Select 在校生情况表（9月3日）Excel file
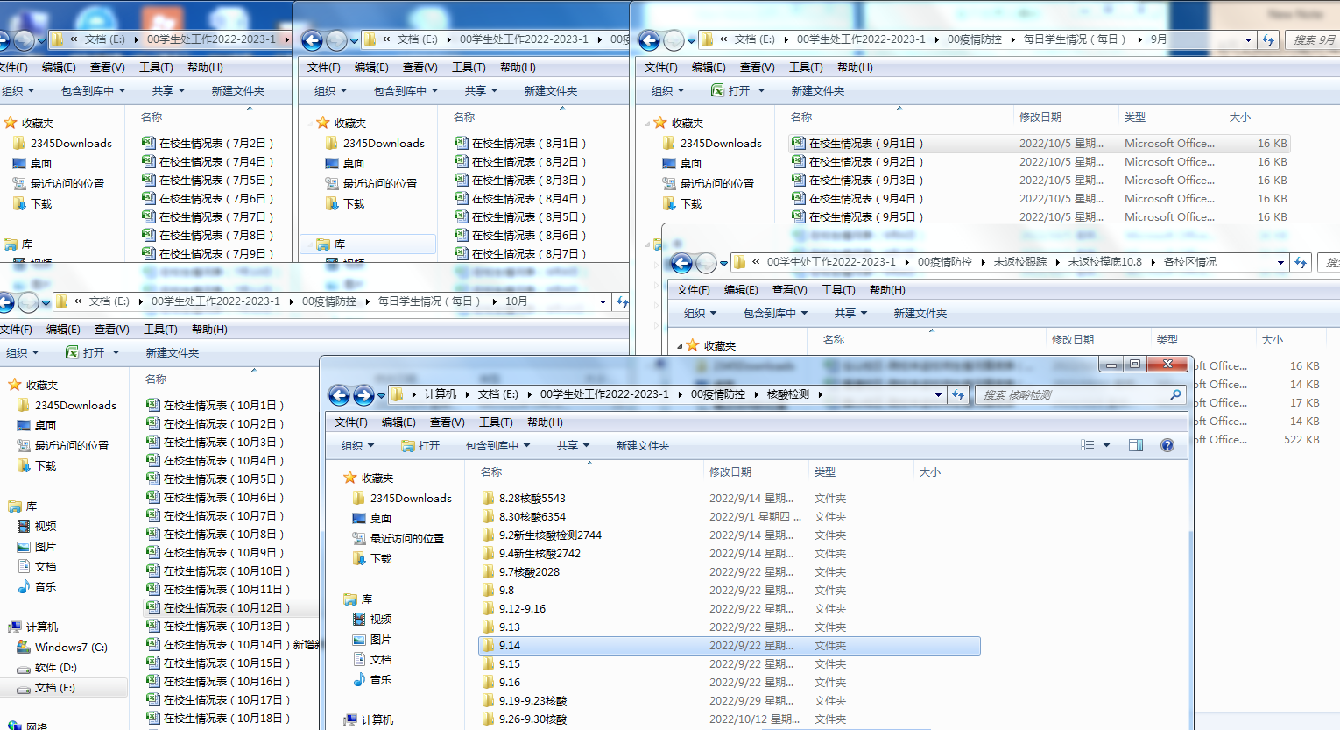The image size is (1340, 730). 865,181
